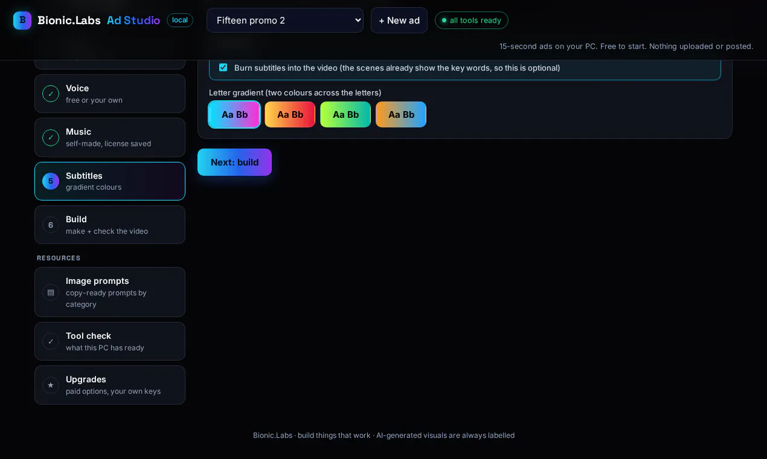Click the + New ad button
The height and width of the screenshot is (459, 767).
tap(399, 20)
